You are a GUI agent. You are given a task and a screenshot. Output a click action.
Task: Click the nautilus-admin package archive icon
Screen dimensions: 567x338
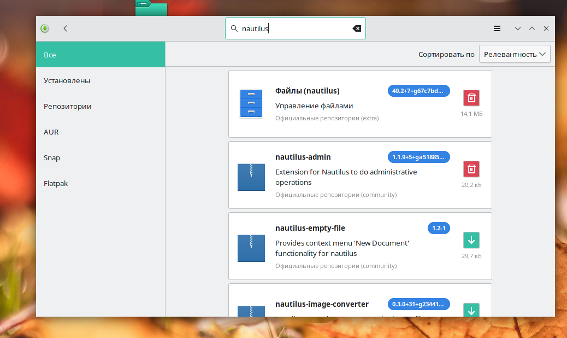pos(251,177)
